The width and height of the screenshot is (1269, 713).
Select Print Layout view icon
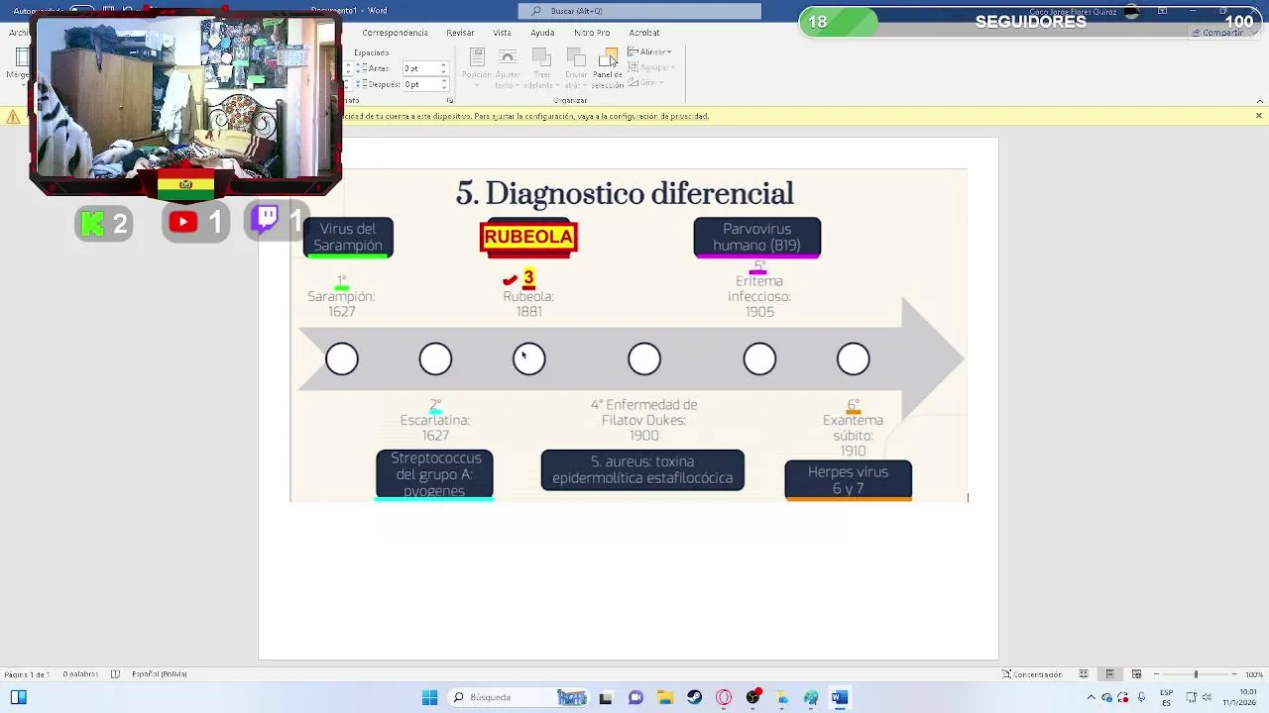coord(1109,674)
